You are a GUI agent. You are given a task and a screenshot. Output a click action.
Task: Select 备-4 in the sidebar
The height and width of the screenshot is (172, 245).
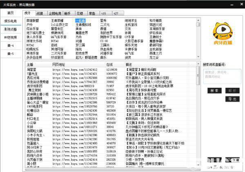[x=11, y=46]
